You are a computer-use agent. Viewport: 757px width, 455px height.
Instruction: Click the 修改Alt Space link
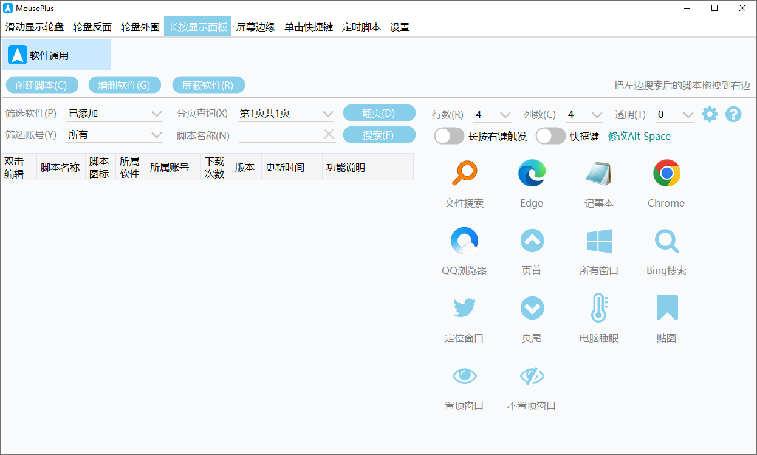click(x=639, y=137)
